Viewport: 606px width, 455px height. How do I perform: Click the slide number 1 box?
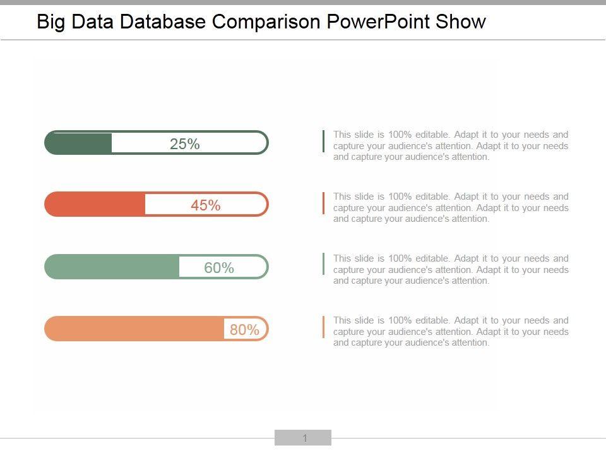click(303, 438)
